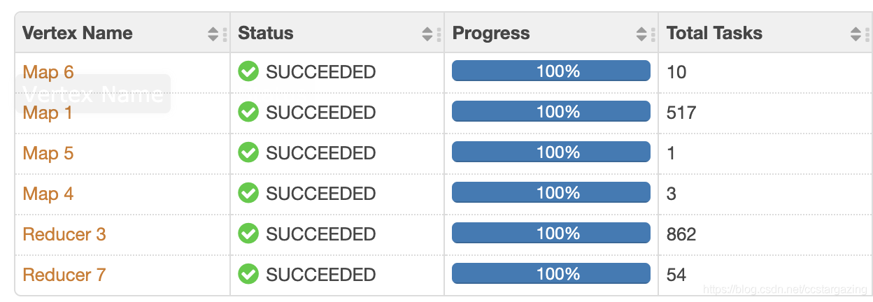Screen dimensions: 873x302
Task: Click the green checkmark in Map 4 row
Action: (248, 193)
